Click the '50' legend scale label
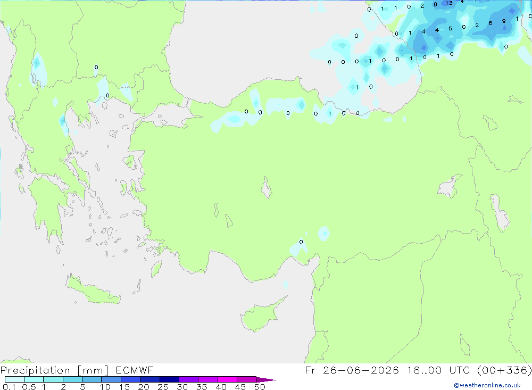The width and height of the screenshot is (532, 390). pyautogui.click(x=260, y=387)
